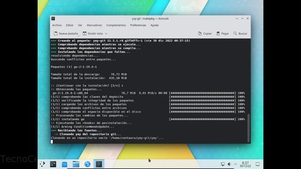301x169 pixels.
Task: Click the 'Arming ConditionNeedsUpdate' line
Action: (x=82, y=127)
